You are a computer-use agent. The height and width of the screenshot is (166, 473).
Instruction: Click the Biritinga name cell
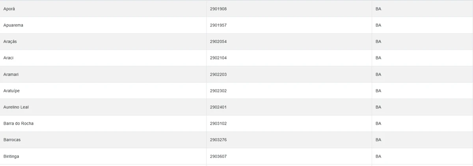(11, 157)
